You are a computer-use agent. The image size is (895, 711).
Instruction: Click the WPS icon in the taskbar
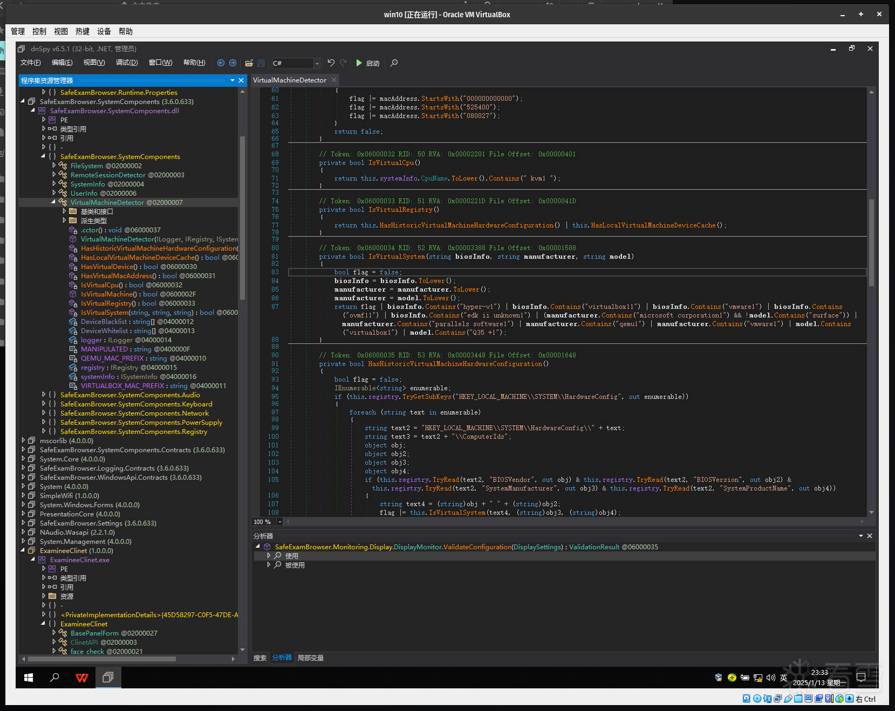pos(81,678)
